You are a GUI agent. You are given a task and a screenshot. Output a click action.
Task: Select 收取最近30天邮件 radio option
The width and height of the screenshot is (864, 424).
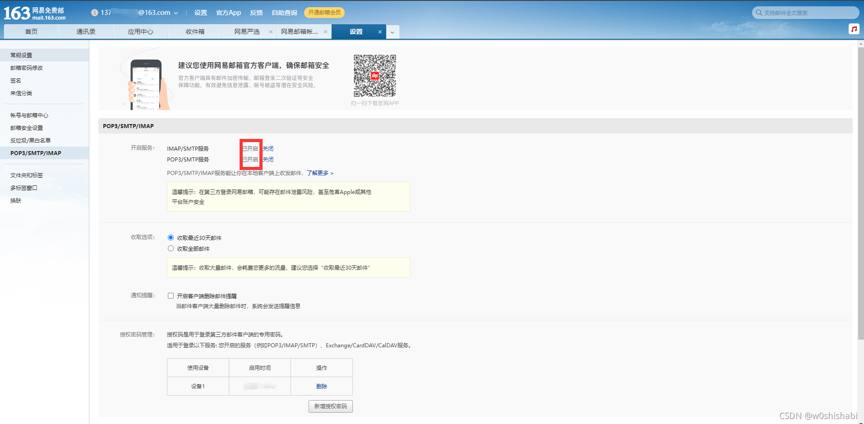click(x=171, y=237)
